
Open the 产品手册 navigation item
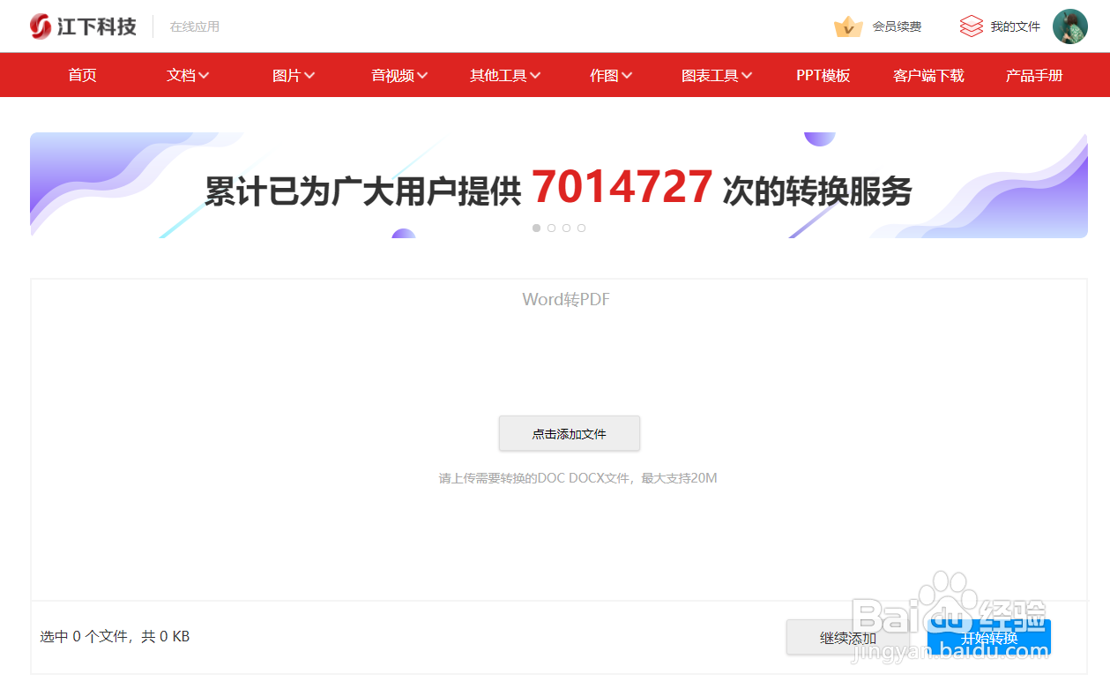(1033, 75)
